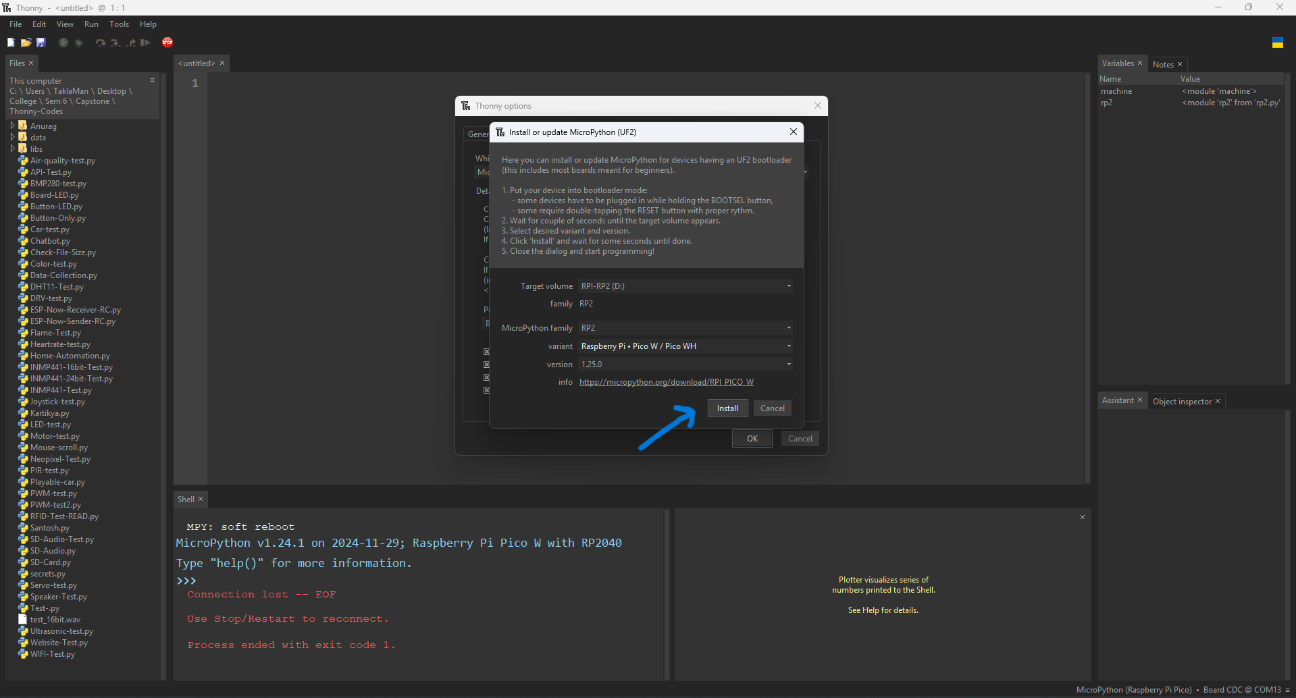Expand the data folder tree arrow
1296x698 pixels.
[12, 137]
